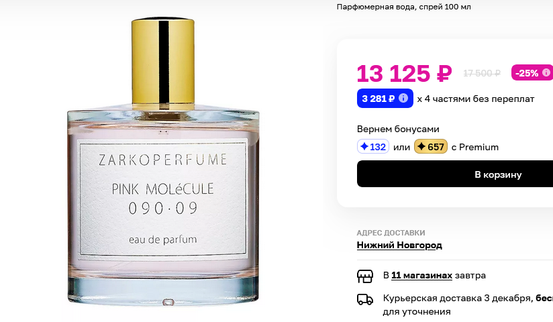The image size is (553, 322).
Task: Click the courier delivery truck icon
Action: coord(365,299)
